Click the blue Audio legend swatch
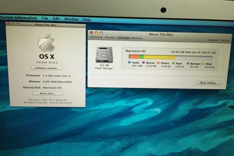Image resolution: width=234 pixels, height=156 pixels. [x=129, y=62]
